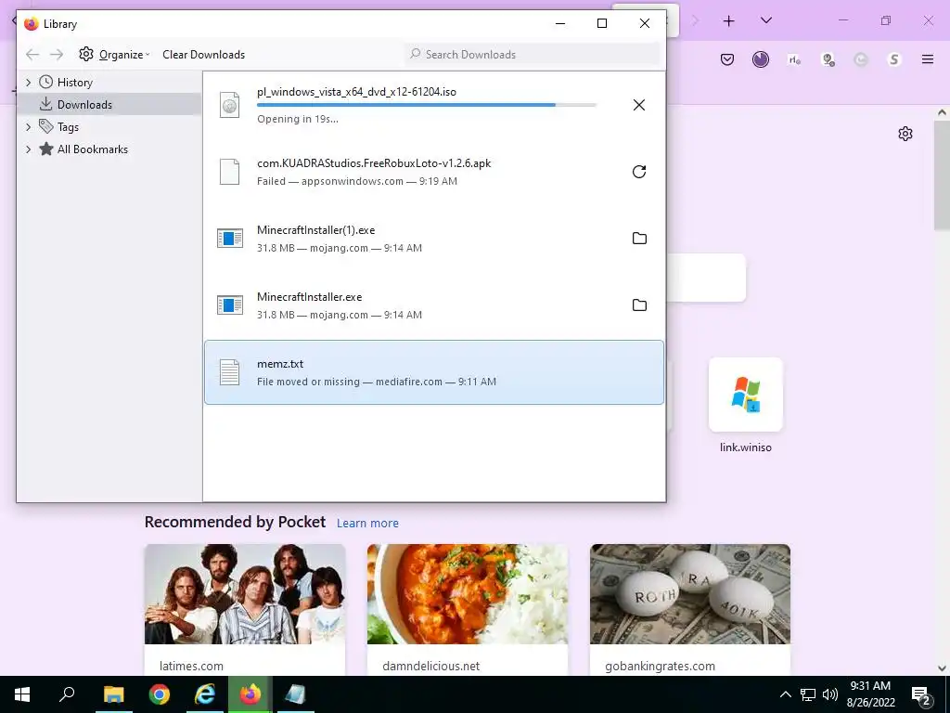Viewport: 950px width, 713px height.
Task: Open the list all tabs dropdown
Action: pos(765,20)
